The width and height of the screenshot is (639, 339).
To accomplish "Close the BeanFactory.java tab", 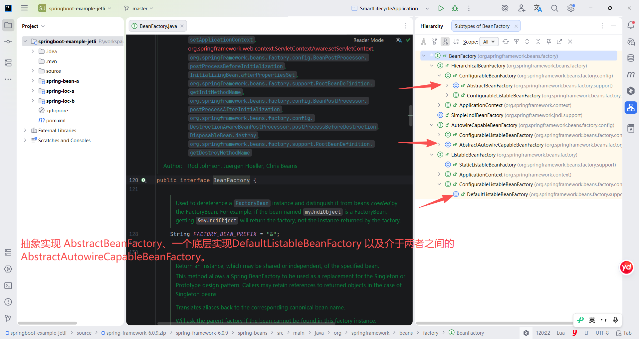I will [x=182, y=26].
